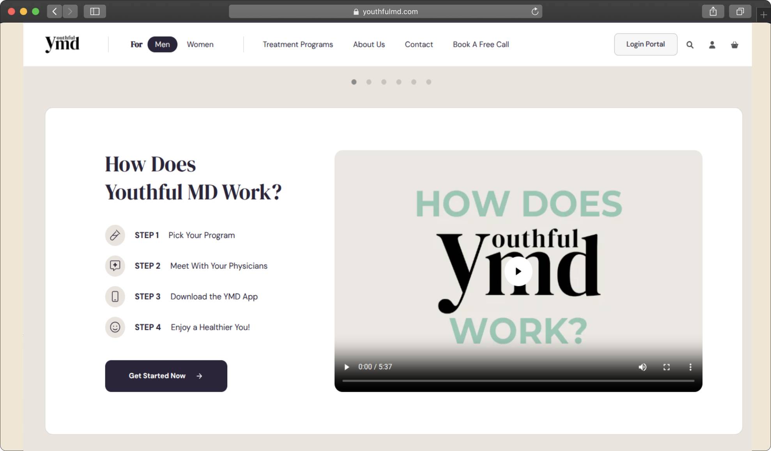Select the Men audience toggle
Image resolution: width=771 pixels, height=451 pixels.
pos(162,44)
